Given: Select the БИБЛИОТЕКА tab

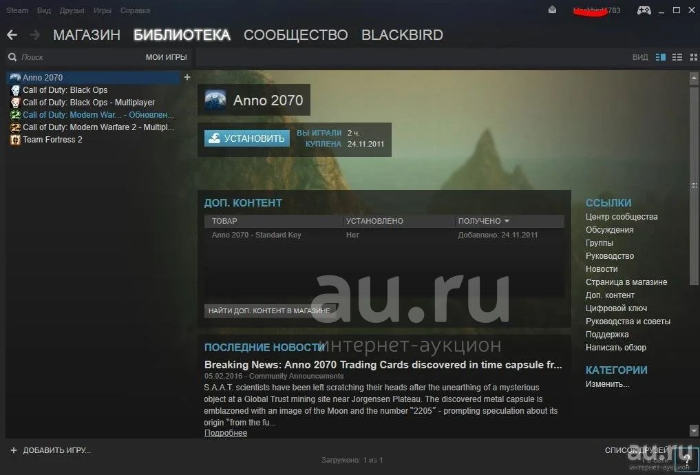Looking at the screenshot, I should pyautogui.click(x=182, y=35).
